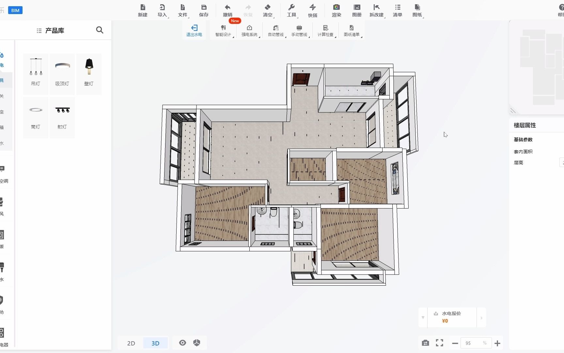Open 智能设计 smart design menu
This screenshot has width=564, height=353.
coord(223,30)
